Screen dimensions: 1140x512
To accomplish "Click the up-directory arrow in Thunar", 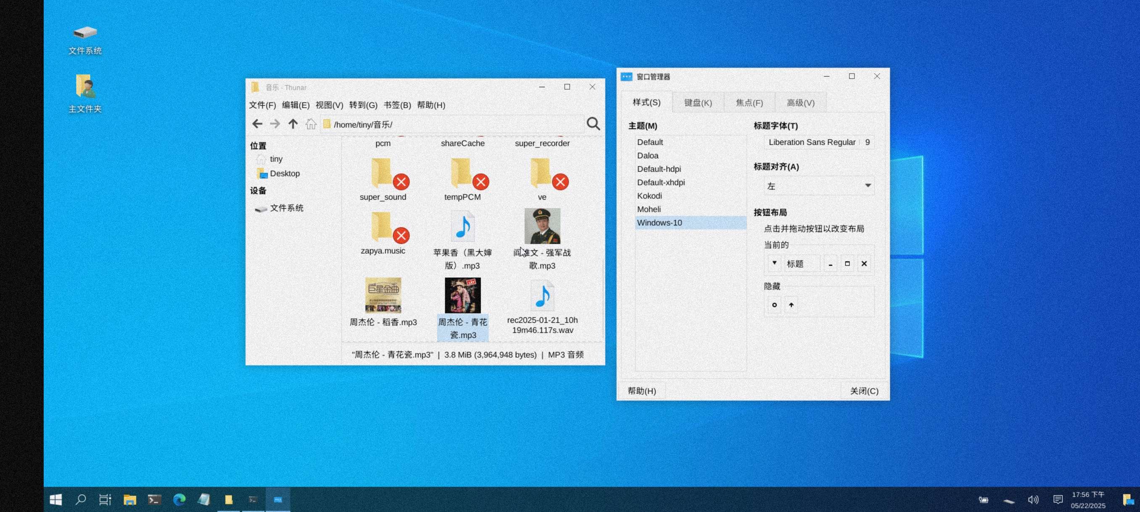I will tap(293, 124).
